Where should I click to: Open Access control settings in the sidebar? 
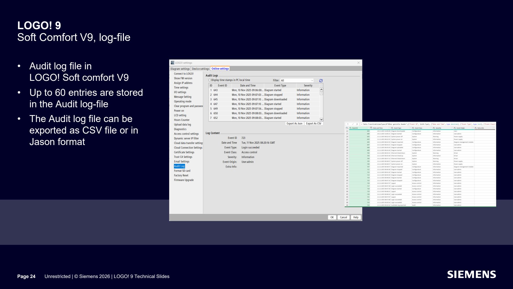[x=186, y=134]
